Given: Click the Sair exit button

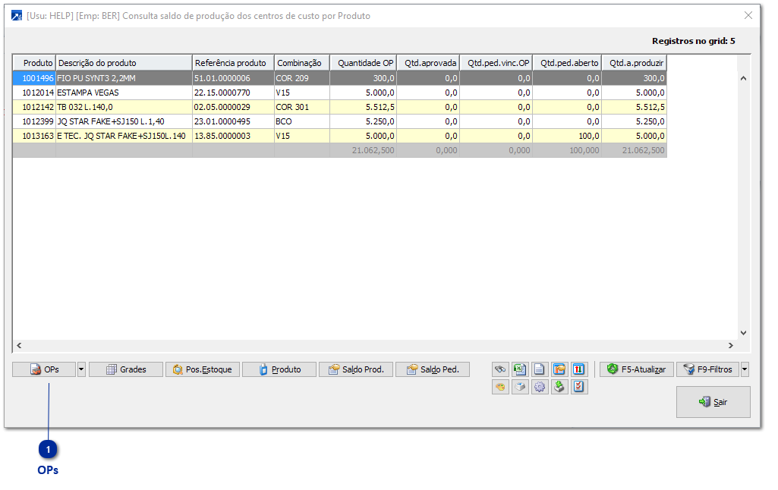Looking at the screenshot, I should [x=713, y=402].
